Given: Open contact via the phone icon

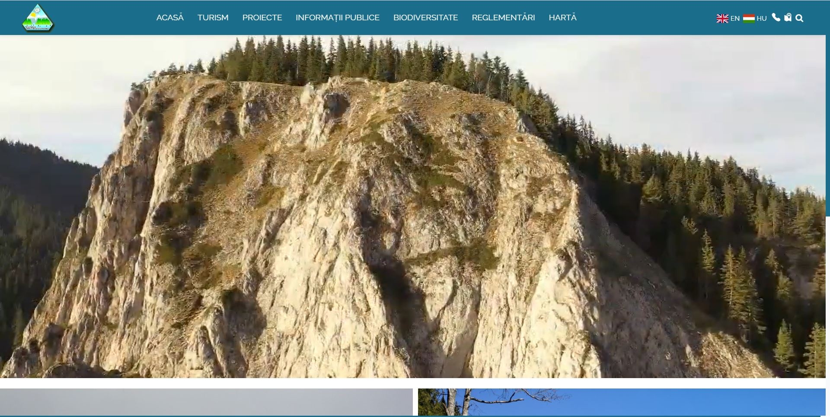Looking at the screenshot, I should pos(776,18).
